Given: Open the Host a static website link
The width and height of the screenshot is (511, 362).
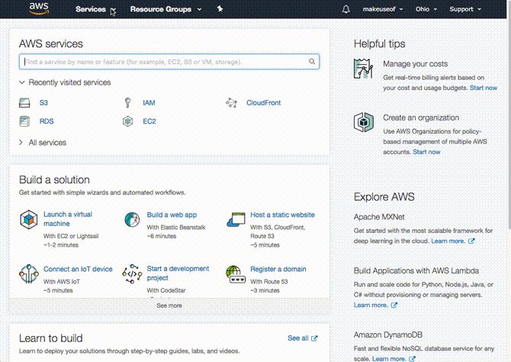Looking at the screenshot, I should [282, 215].
